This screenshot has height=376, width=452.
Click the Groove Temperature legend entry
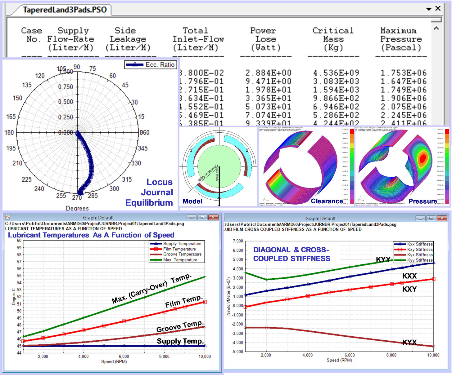[176, 254]
